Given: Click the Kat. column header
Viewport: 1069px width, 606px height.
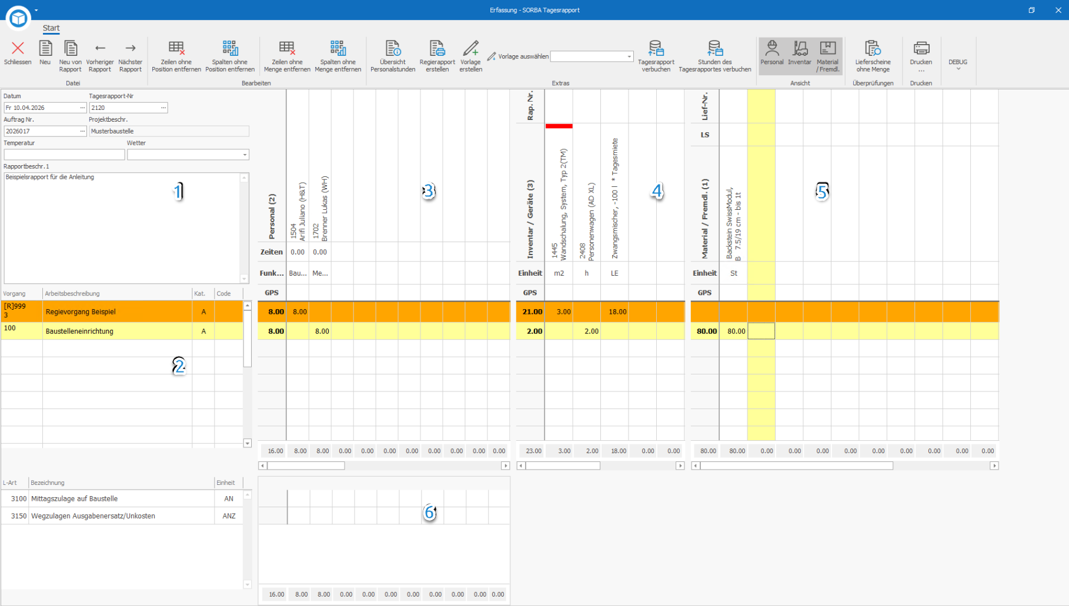Looking at the screenshot, I should (203, 293).
